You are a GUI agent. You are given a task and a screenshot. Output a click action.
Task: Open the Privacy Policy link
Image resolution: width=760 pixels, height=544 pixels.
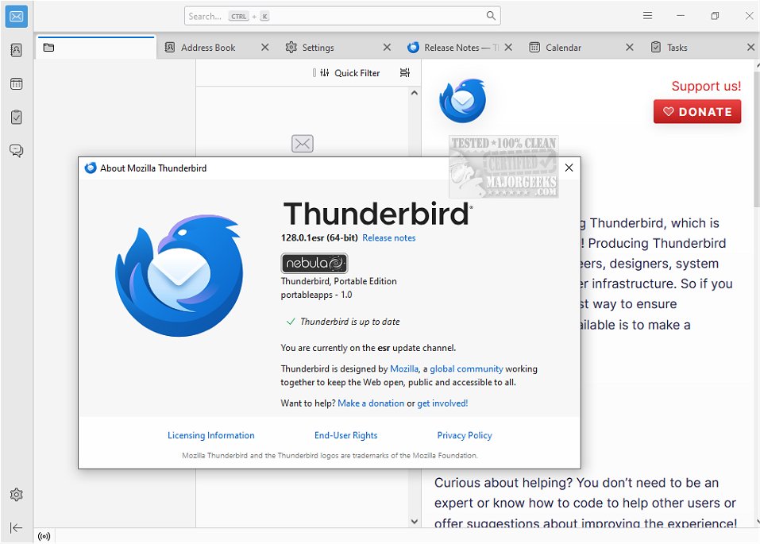pyautogui.click(x=465, y=435)
